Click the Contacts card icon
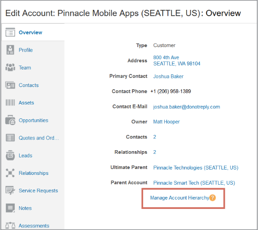The image size is (258, 230). coord(10,85)
